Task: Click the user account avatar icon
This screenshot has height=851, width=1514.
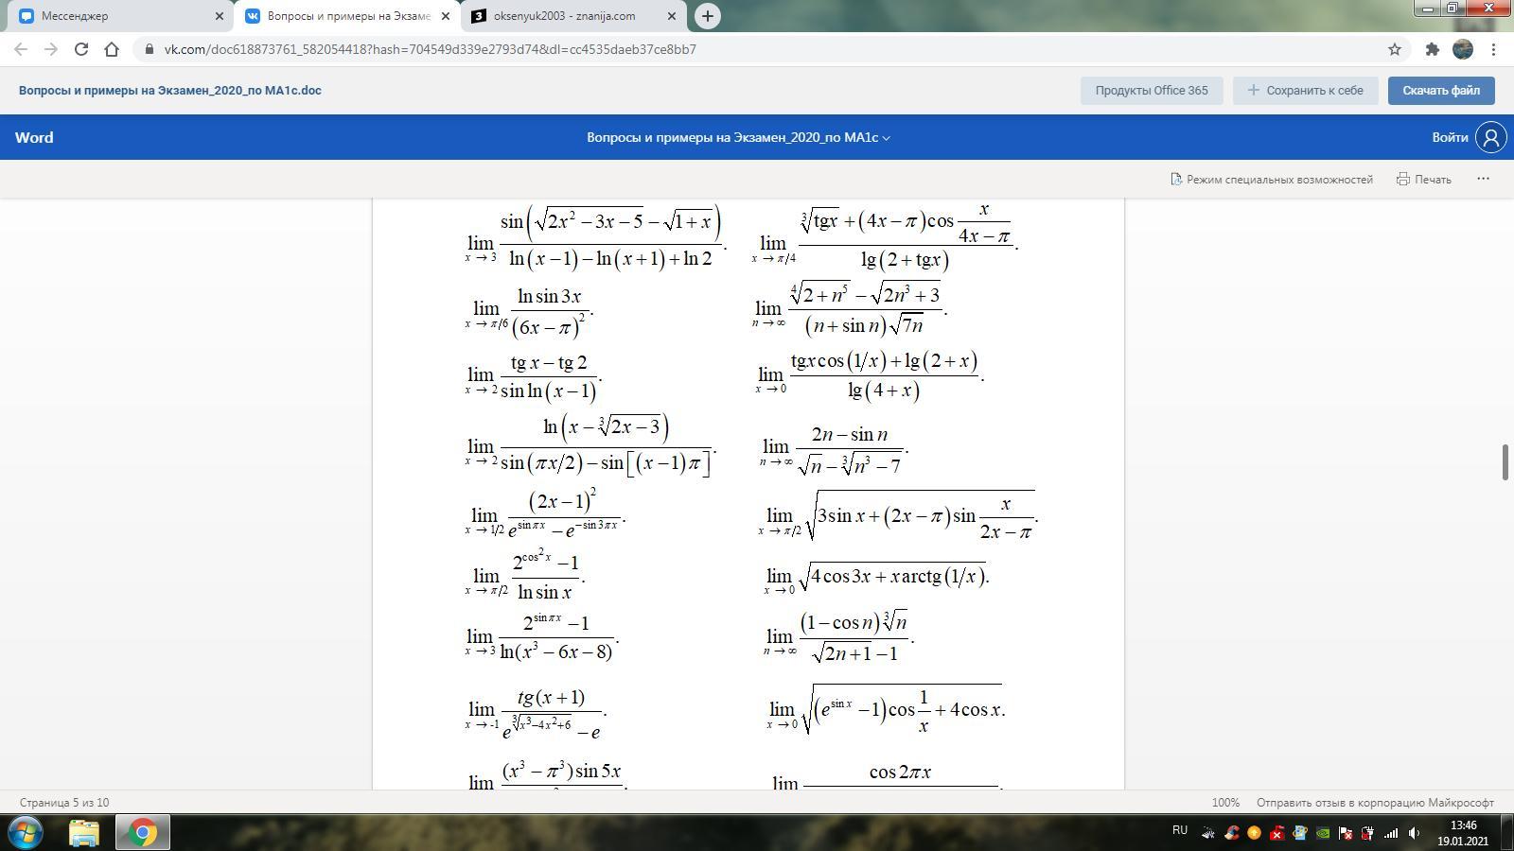Action: 1491,138
